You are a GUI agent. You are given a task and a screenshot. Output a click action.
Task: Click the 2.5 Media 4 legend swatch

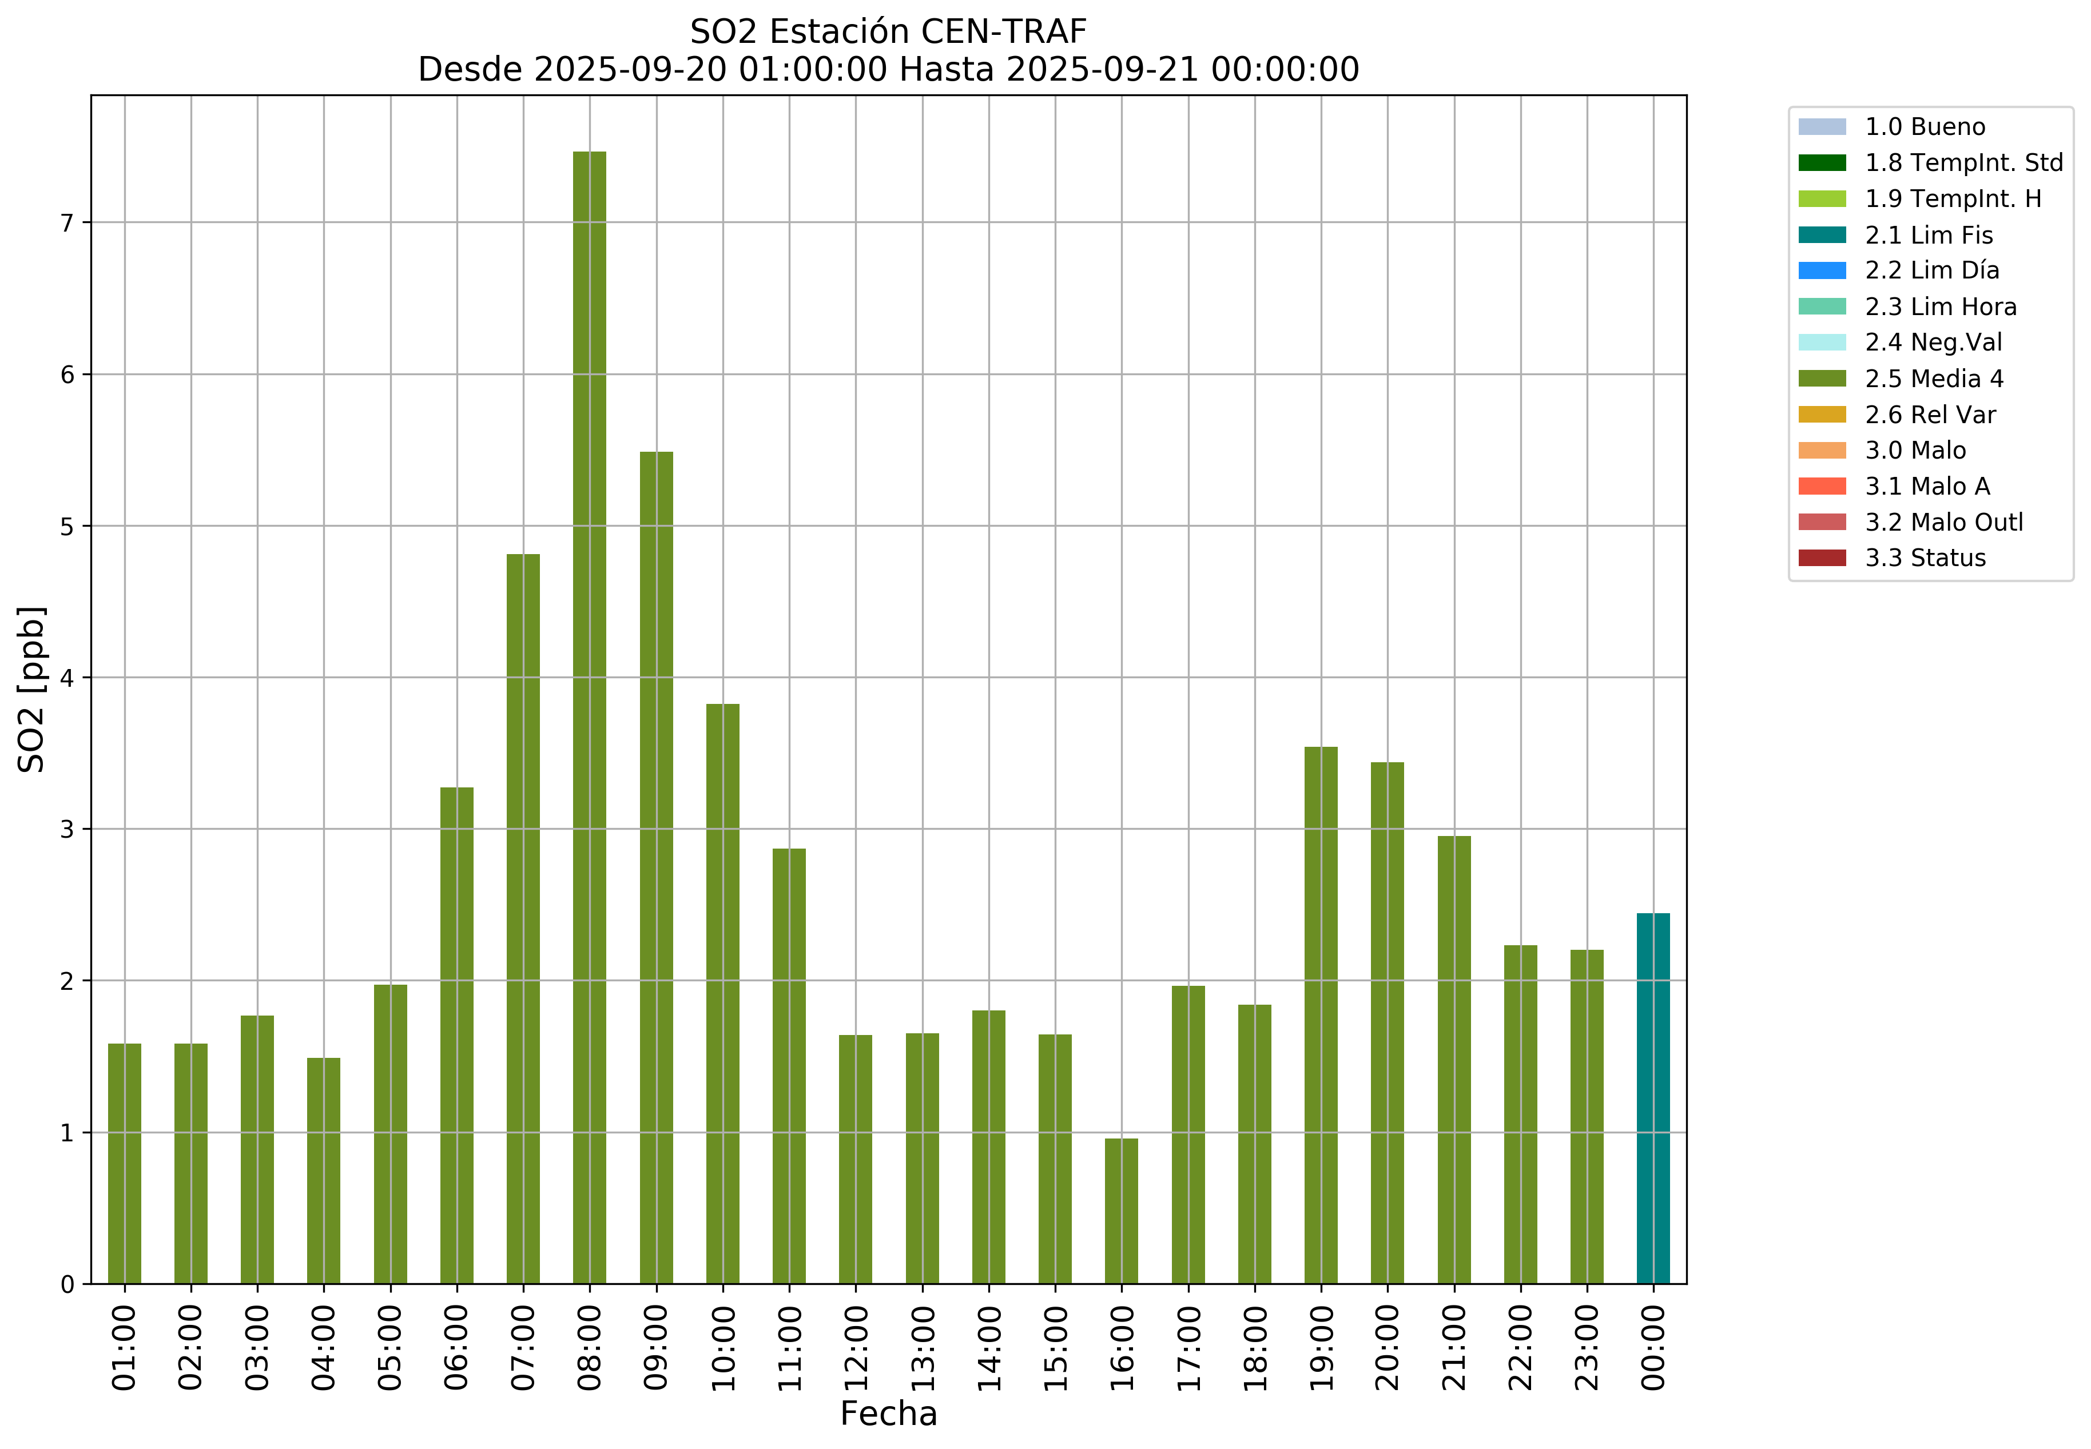coord(1822,379)
